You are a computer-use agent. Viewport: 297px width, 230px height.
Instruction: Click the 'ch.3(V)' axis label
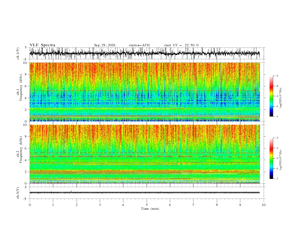tap(18, 193)
